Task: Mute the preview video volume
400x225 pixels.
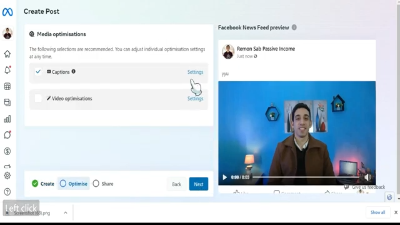Action: (x=367, y=177)
